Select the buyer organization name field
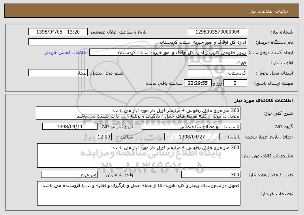This screenshot has height=215, width=304. [x=138, y=42]
